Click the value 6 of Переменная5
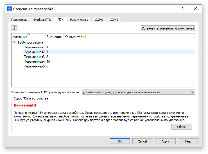This screenshot has width=208, height=154. [47, 66]
